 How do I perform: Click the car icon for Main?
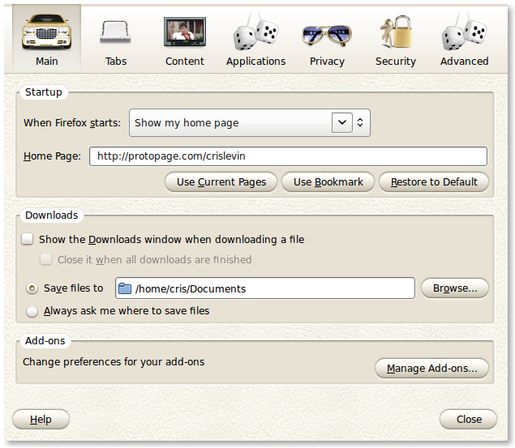tap(47, 32)
